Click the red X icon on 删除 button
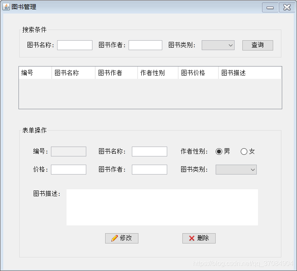Screen dimensions: 297x271 coord(192,238)
